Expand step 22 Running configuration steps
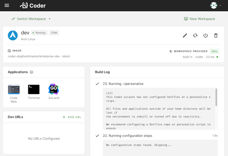 127,136
